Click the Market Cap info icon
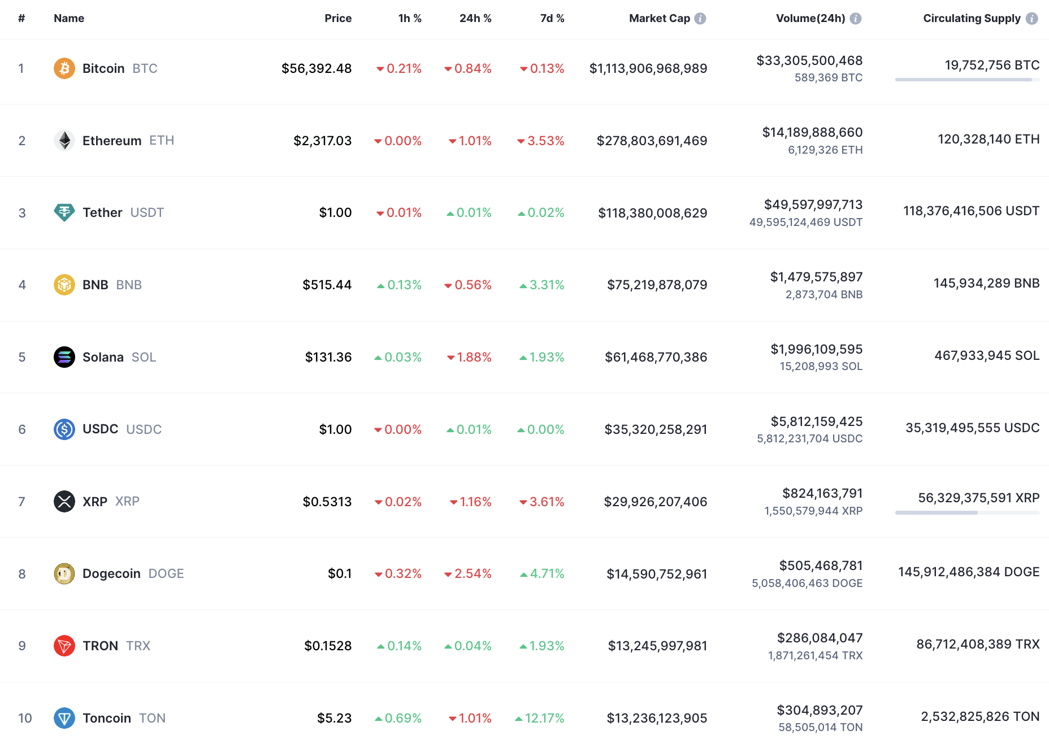1049x748 pixels. click(700, 19)
